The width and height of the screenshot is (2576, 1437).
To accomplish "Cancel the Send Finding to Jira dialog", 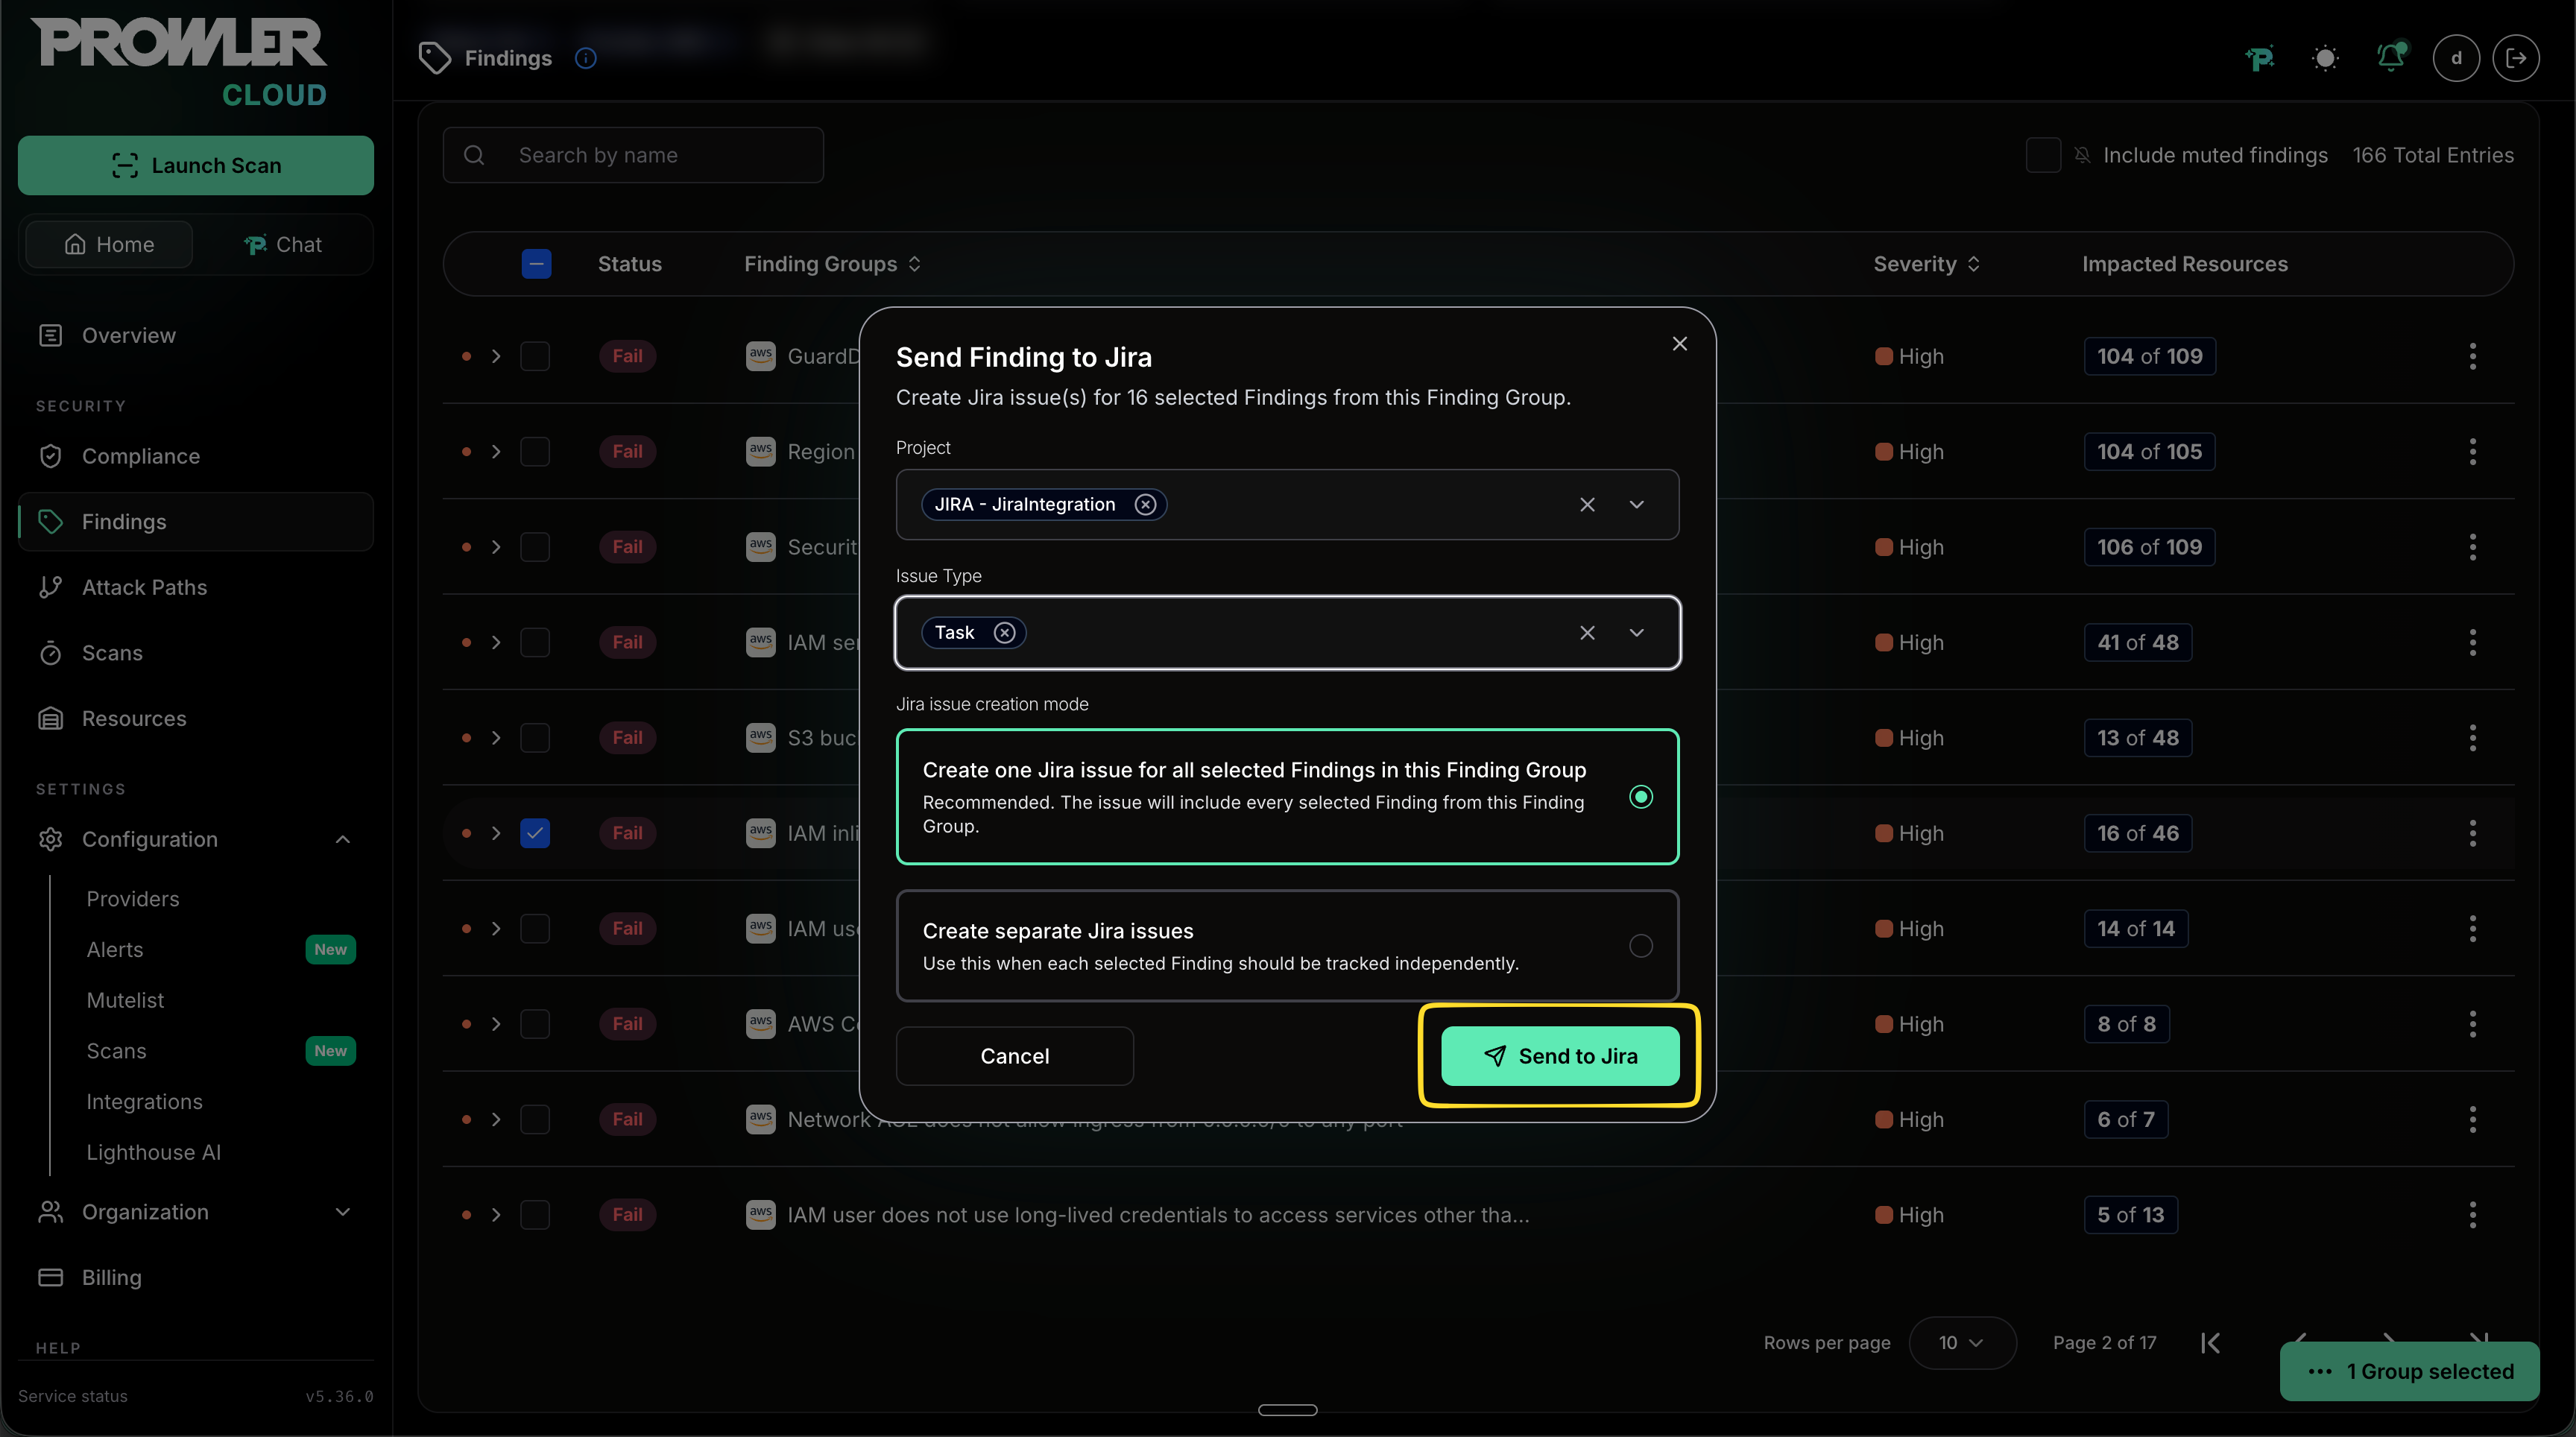I will (x=1014, y=1056).
